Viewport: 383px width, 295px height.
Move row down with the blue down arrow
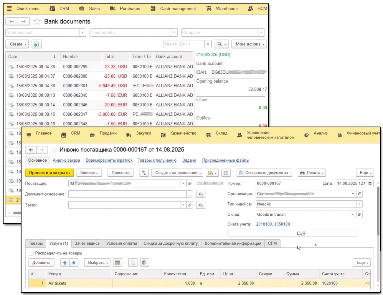coord(74,263)
